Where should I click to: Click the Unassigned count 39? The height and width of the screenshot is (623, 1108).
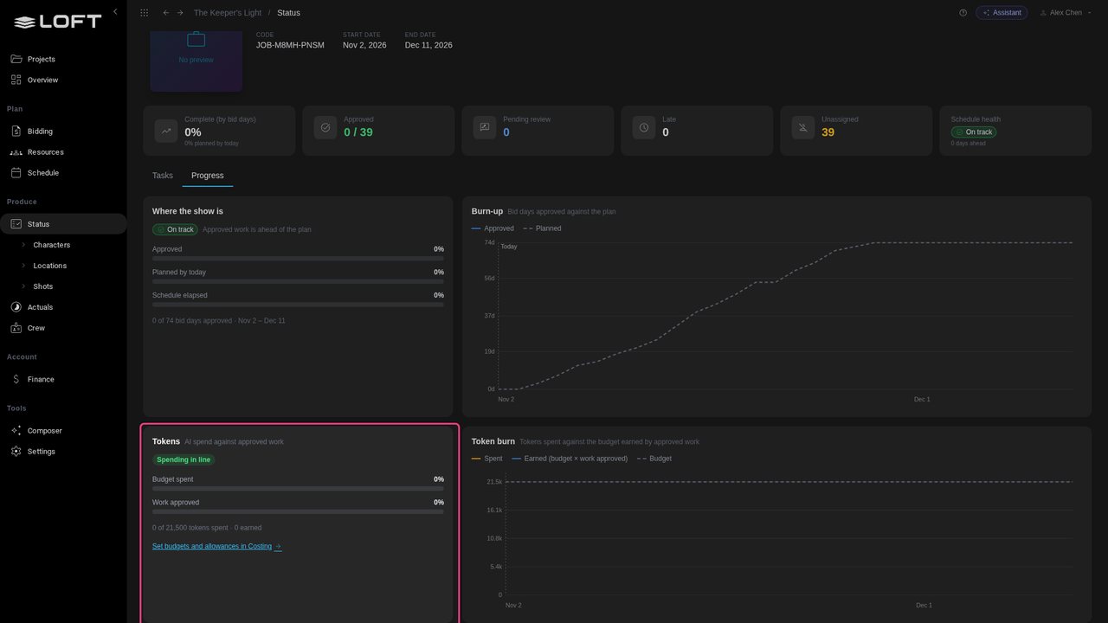click(x=828, y=132)
